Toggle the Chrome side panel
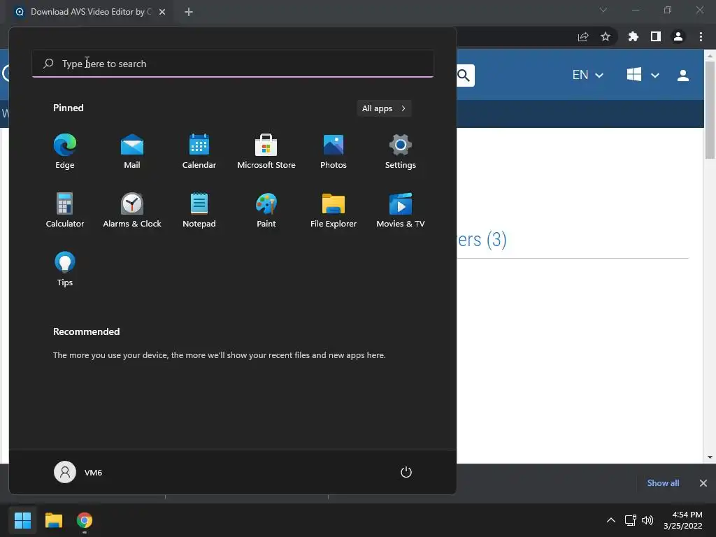Image resolution: width=716 pixels, height=537 pixels. 656,37
